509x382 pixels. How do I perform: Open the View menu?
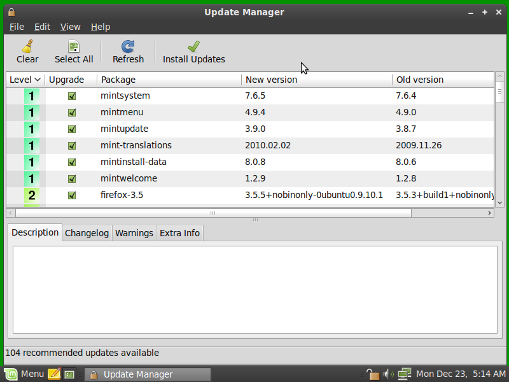click(70, 27)
